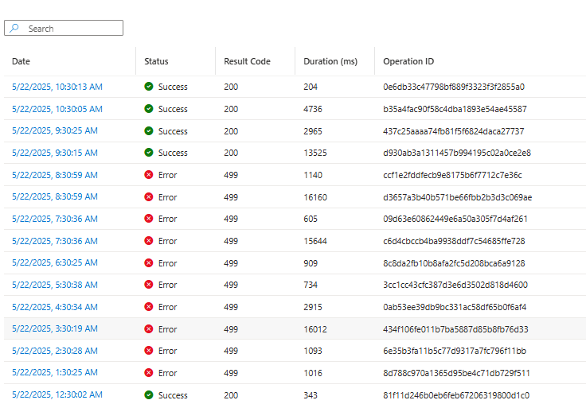Select operation ID 3cc1cc43cfc387d3e6d3502d818d4600
The image size is (586, 404).
[x=455, y=285]
